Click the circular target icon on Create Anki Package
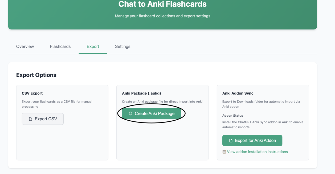 tap(130, 113)
